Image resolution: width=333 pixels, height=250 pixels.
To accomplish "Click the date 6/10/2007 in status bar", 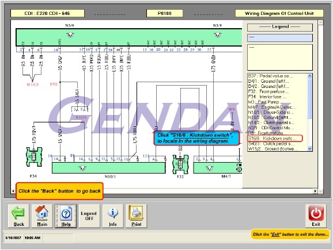I will tap(13, 238).
